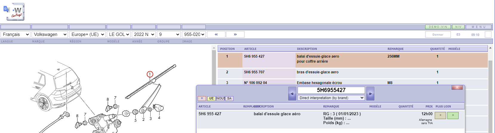Screen dimensions: 495x133
Task: Click popup description balai d'essuie glace aéro
Action: point(277,114)
